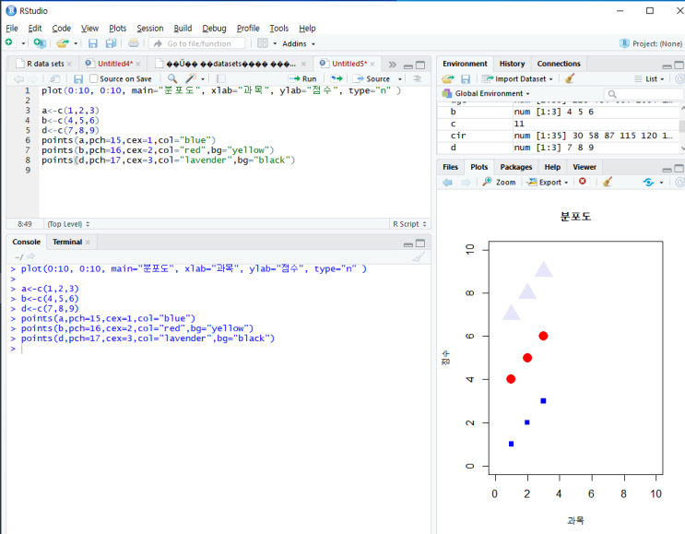Load workspace using open folder icon in Environment
685x534 pixels.
(448, 79)
